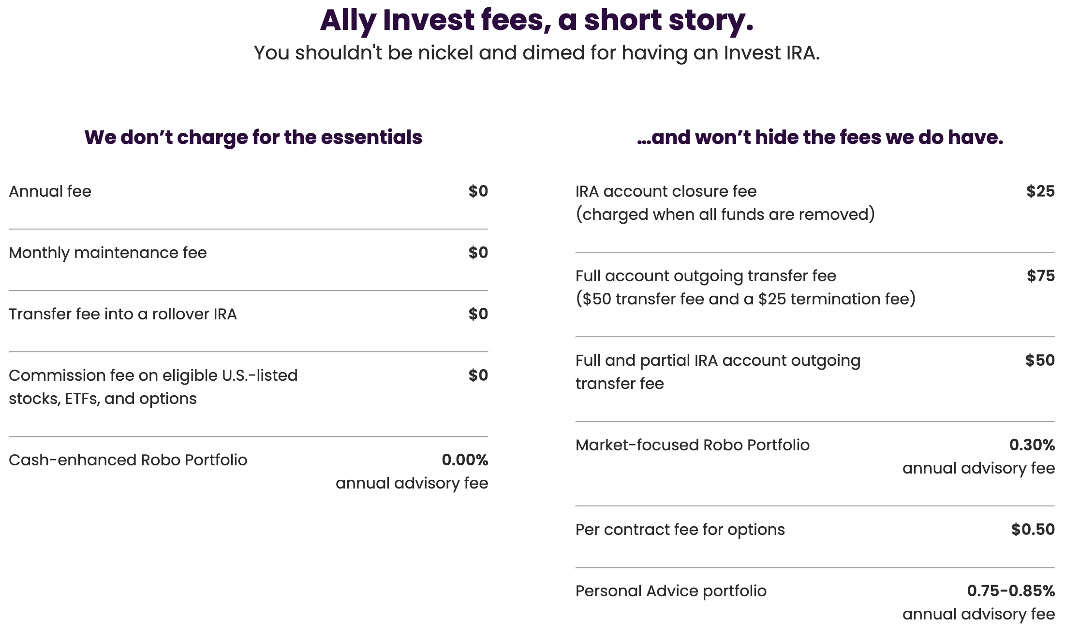Click the "IRA account closure fee" label
Screen dimensions: 1065x633
coord(666,191)
